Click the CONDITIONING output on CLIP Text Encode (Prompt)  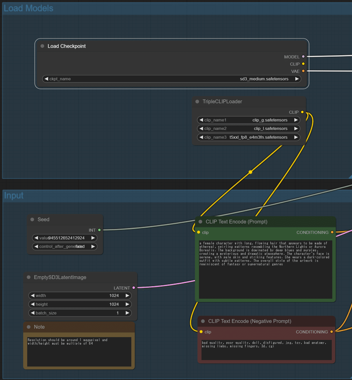coord(332,232)
